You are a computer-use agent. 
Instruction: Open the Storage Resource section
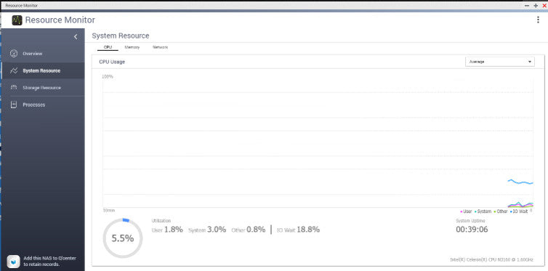click(x=43, y=88)
